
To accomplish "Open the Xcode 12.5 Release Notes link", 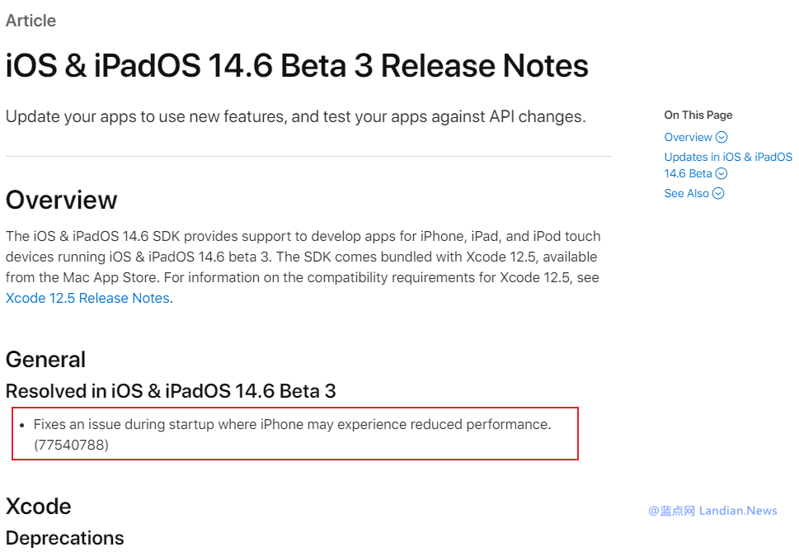I will (87, 299).
